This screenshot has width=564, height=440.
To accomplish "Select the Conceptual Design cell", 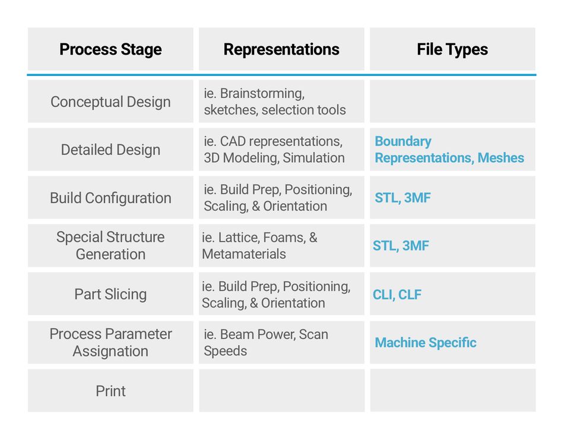I will [110, 102].
